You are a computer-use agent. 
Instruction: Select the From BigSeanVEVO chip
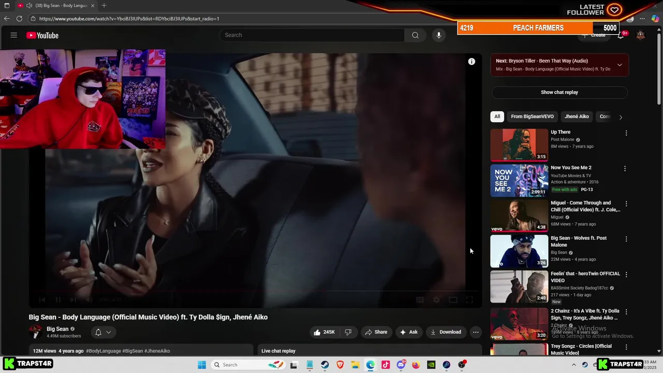click(x=532, y=117)
